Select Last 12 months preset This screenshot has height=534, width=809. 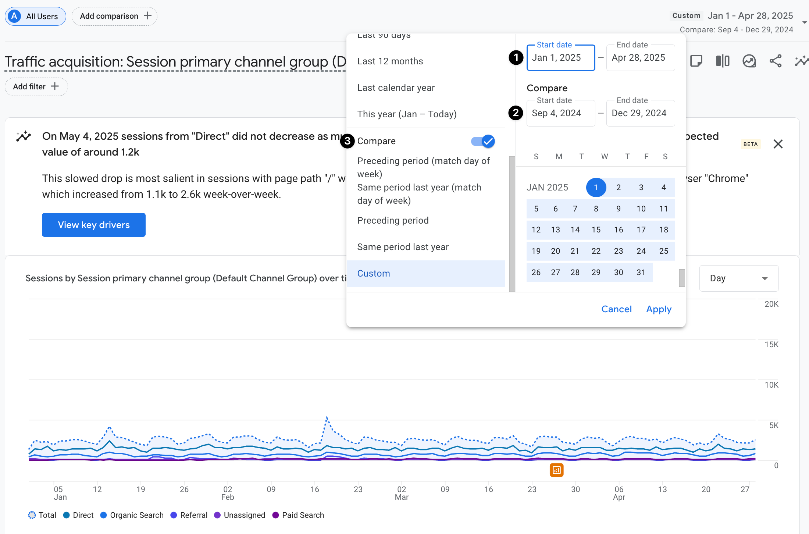point(390,61)
